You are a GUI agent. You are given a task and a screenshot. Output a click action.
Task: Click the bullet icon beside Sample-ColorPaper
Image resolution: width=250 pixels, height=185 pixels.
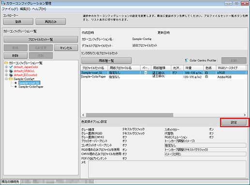[x=15, y=86]
